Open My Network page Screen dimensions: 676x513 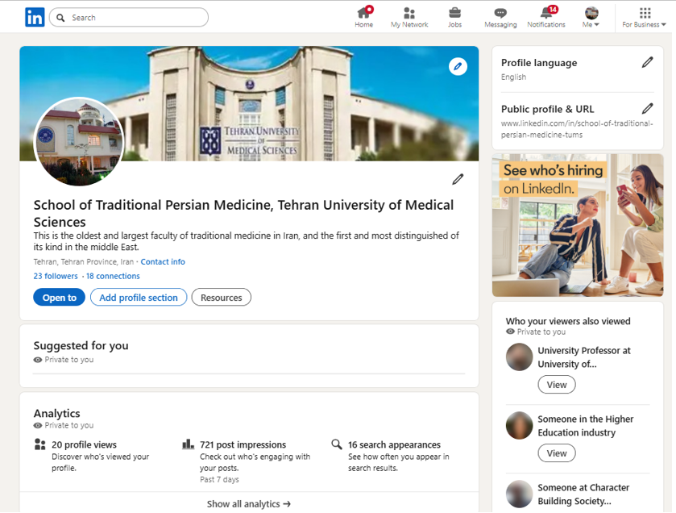pyautogui.click(x=409, y=17)
